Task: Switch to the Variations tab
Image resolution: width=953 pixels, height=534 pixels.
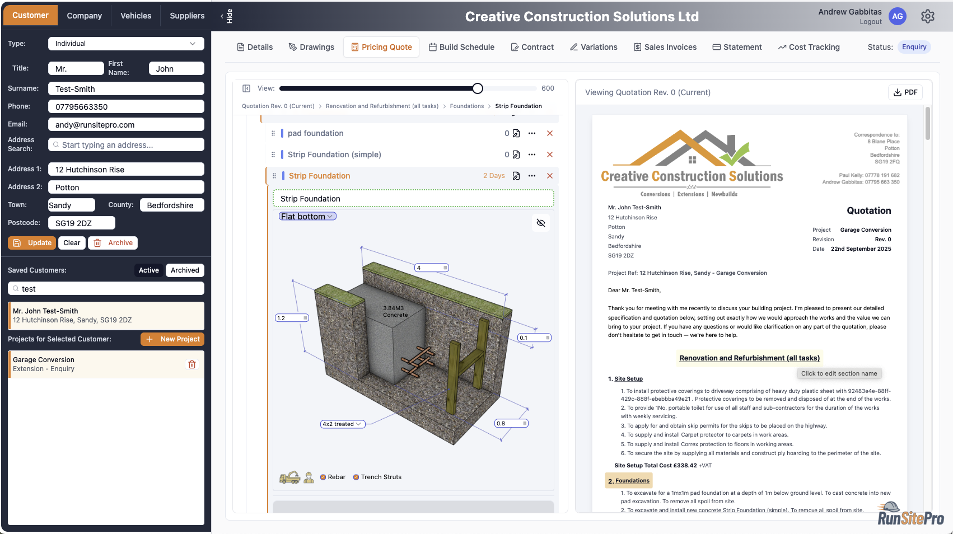Action: point(594,47)
